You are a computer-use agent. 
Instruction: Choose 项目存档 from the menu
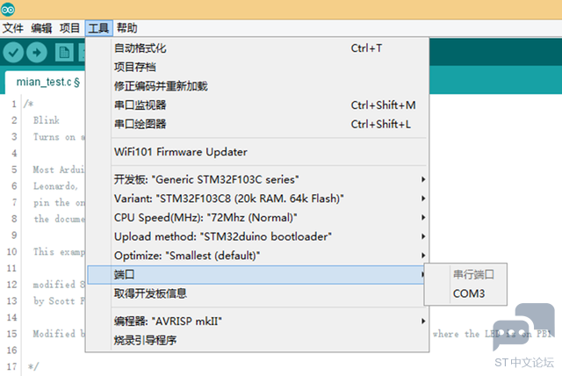257,67
